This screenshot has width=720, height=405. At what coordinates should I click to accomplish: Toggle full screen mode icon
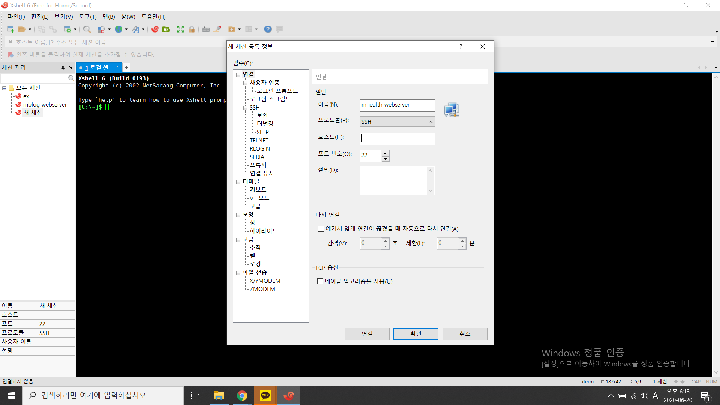[x=180, y=29]
